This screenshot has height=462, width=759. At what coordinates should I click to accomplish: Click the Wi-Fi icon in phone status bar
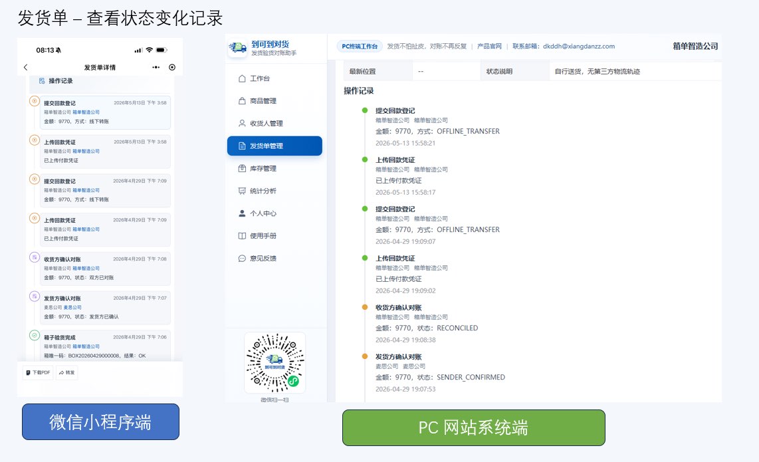pyautogui.click(x=149, y=50)
